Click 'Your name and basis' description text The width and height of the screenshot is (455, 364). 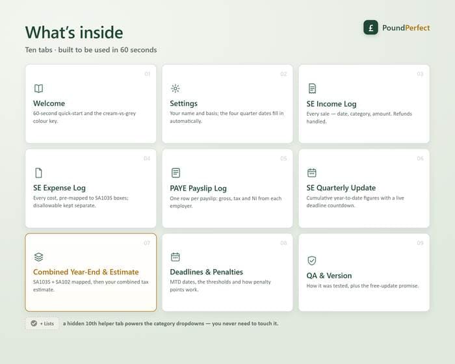click(227, 117)
